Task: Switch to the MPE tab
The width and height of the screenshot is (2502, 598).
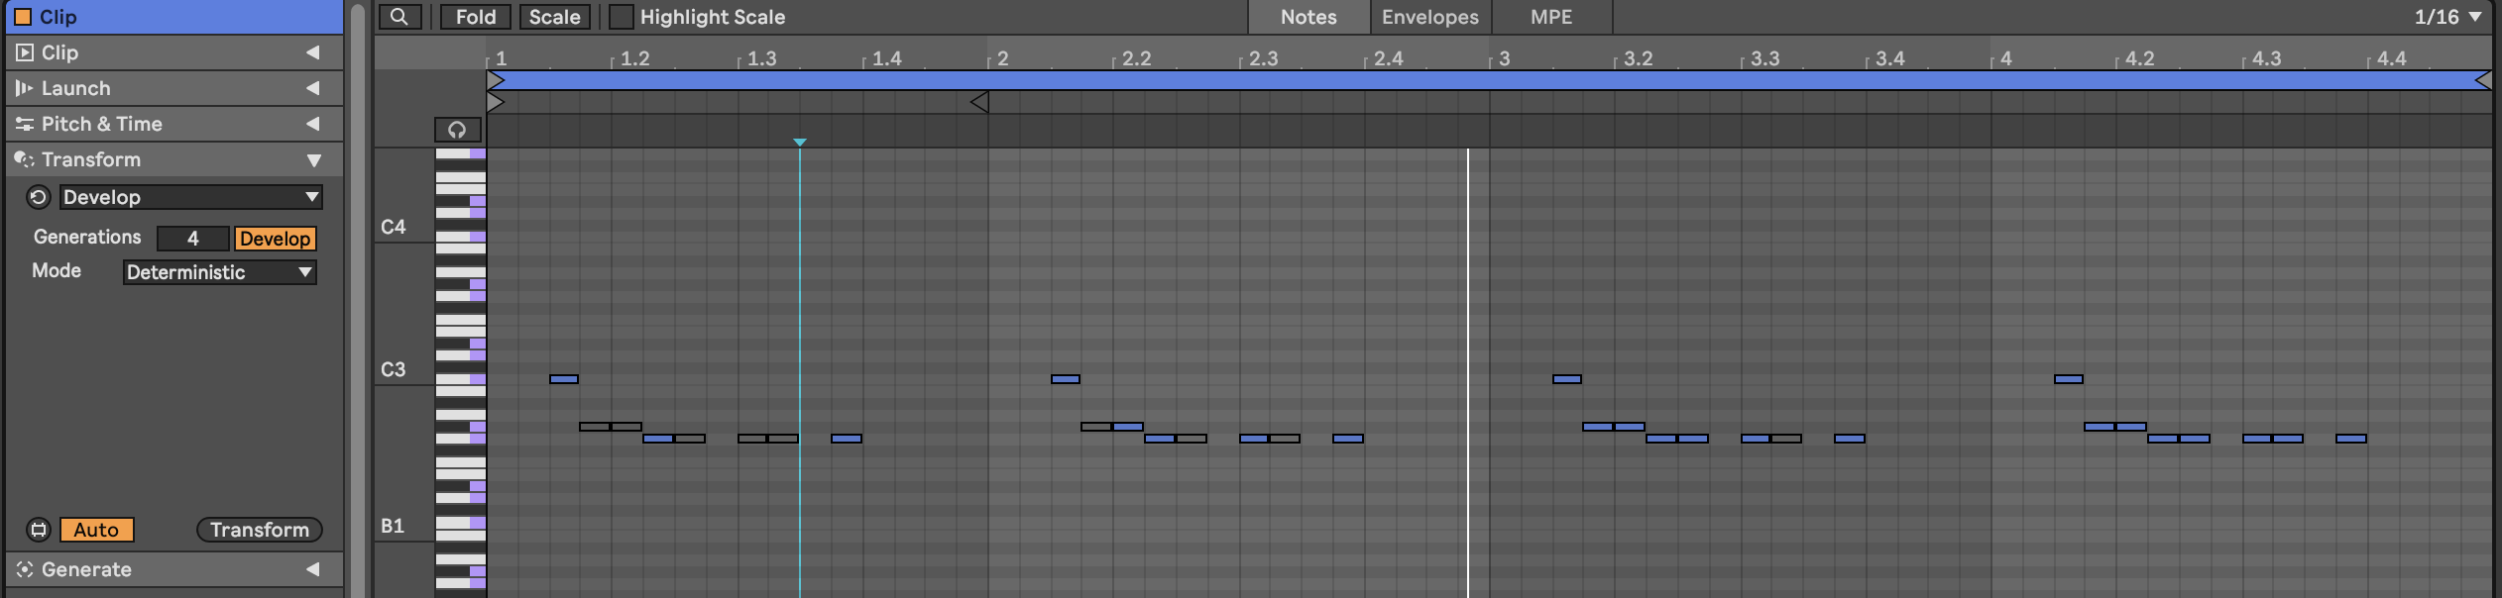Action: point(1551,17)
